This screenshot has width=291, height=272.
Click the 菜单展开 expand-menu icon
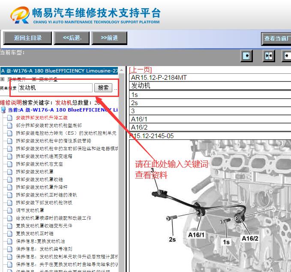2,79
